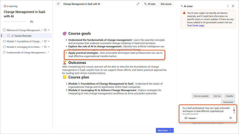Viewport: 239px width, 134px height.
Task: Click info icon next to Module 2
Action: point(45,47)
